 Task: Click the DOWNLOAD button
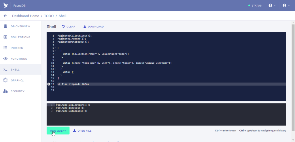(94, 26)
